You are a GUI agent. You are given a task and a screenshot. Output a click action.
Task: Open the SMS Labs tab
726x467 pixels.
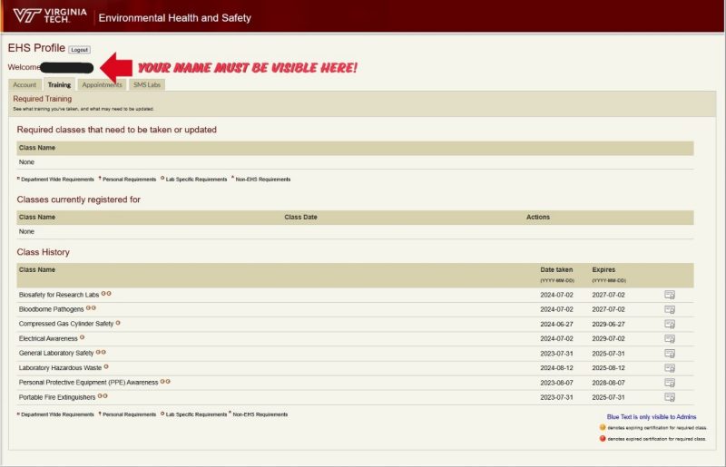[147, 84]
